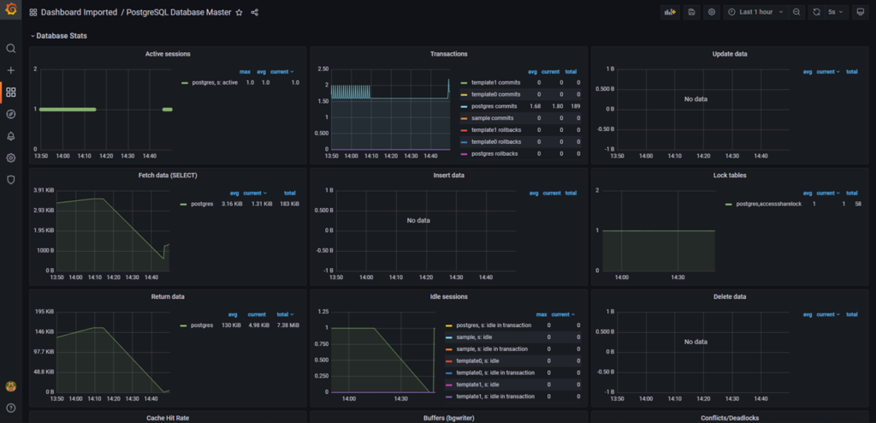The image size is (876, 423).
Task: Click the plus Create icon in the sidebar
Action: tap(10, 70)
